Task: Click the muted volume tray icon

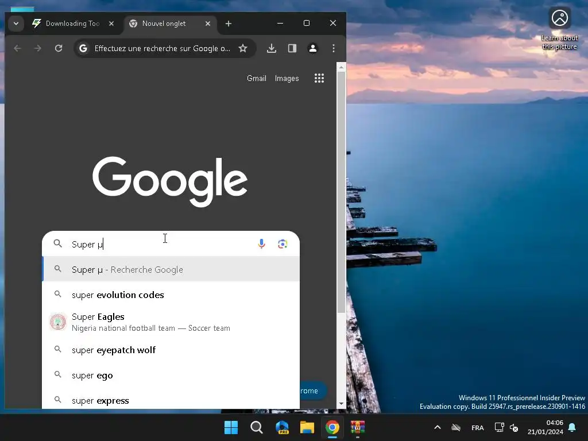Action: point(514,427)
